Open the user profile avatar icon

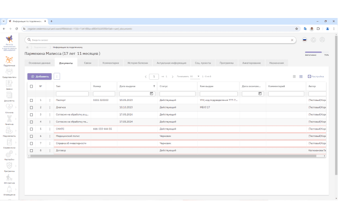(x=322, y=40)
